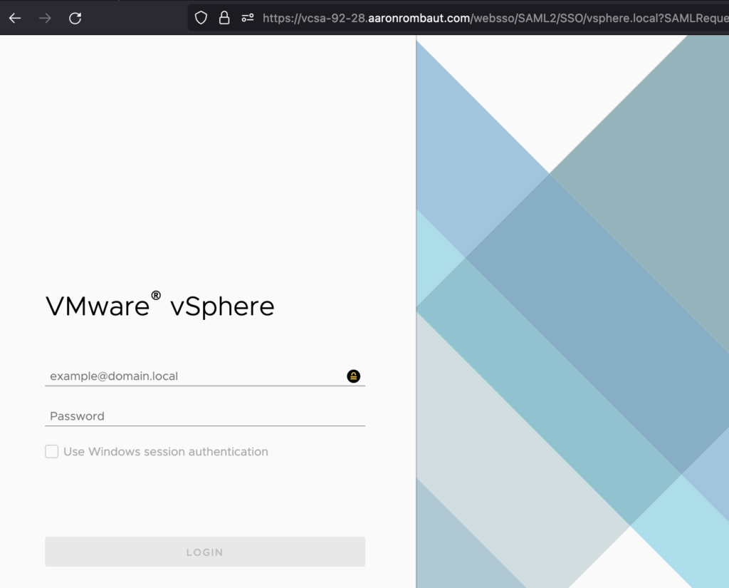This screenshot has height=588, width=729.
Task: Click the dark browser tab strip above the address bar
Action: tap(456, 2)
